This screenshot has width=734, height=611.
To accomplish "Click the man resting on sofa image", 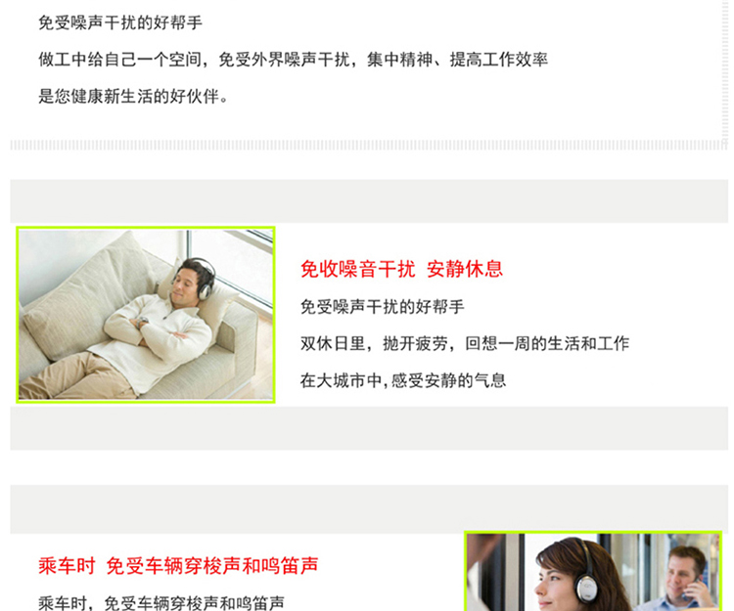I will coord(146,315).
